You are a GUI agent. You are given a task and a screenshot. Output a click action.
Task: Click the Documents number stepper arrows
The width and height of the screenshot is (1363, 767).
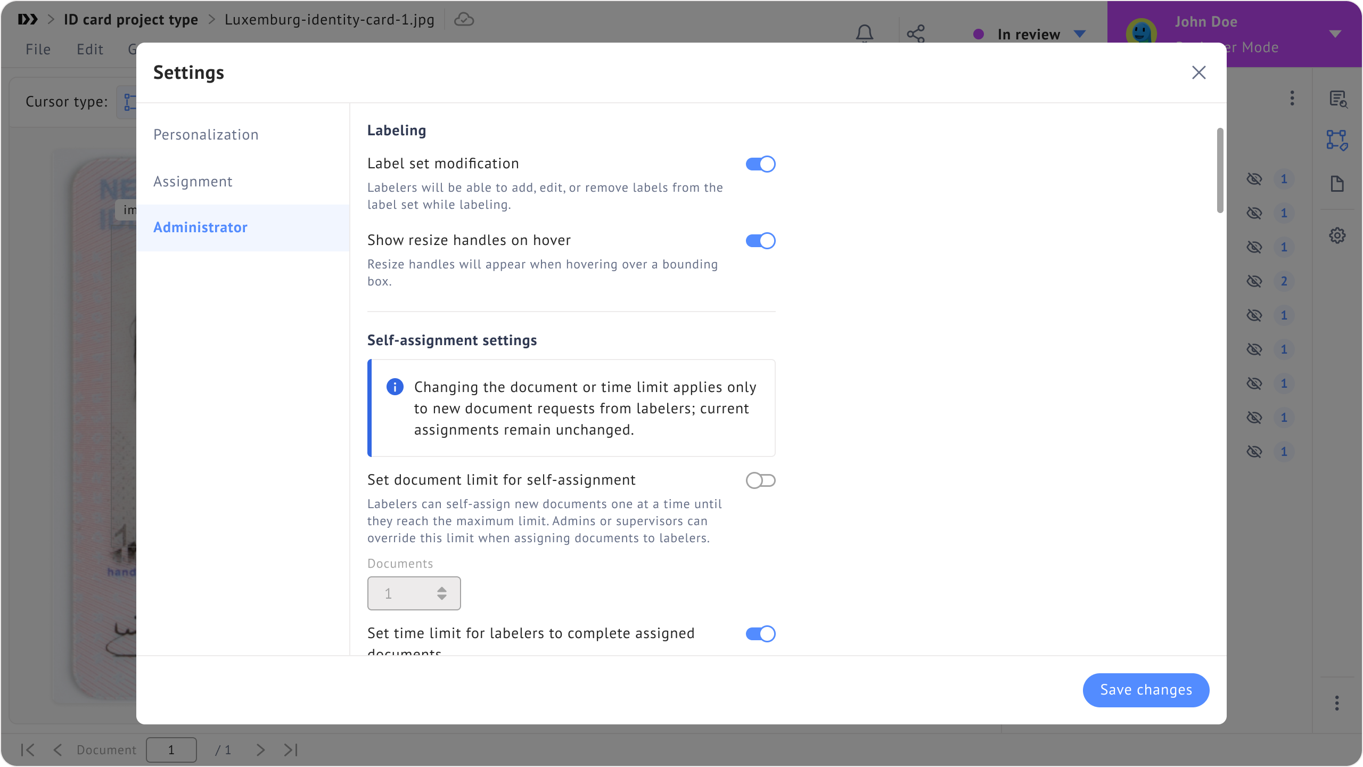coord(442,593)
